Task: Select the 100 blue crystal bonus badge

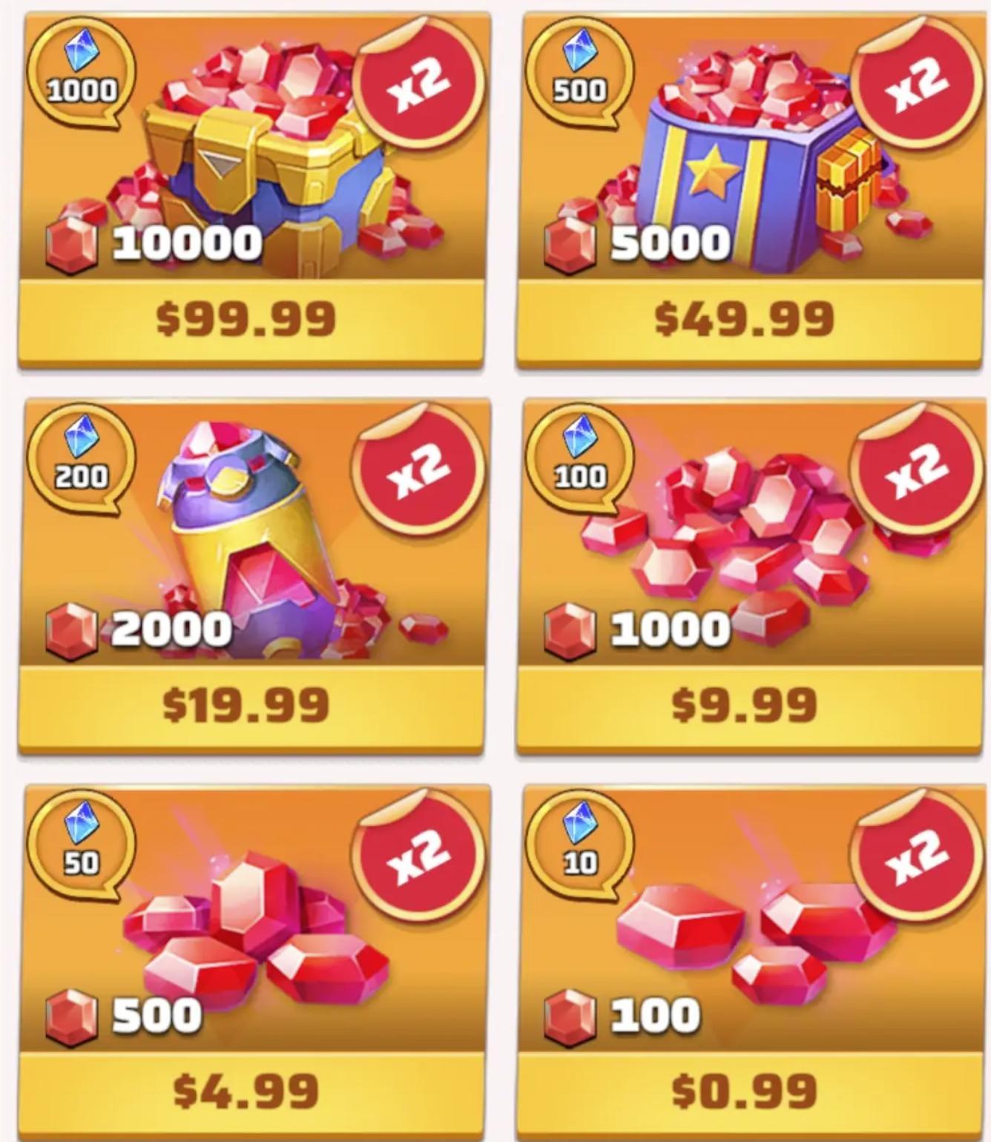Action: [580, 459]
